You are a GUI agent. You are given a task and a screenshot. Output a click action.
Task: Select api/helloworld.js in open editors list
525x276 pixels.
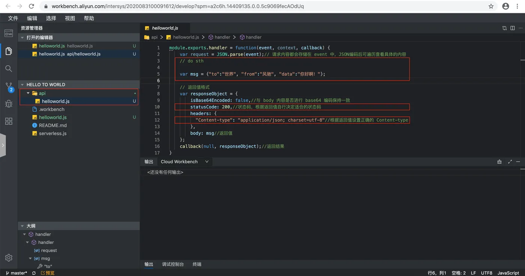coord(79,54)
